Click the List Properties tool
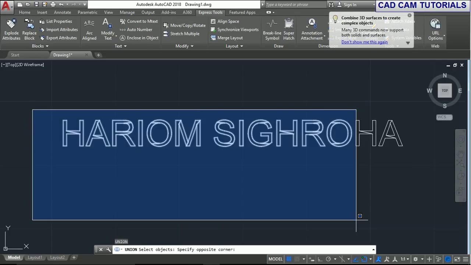 [56, 21]
